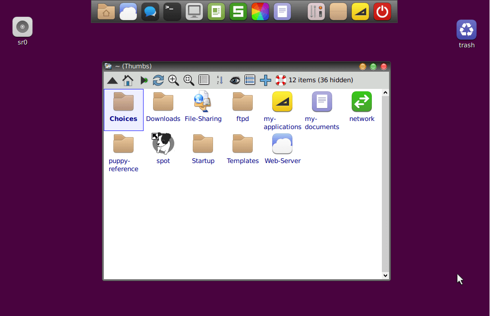Select the Choices folder
490x316 pixels.
123,109
